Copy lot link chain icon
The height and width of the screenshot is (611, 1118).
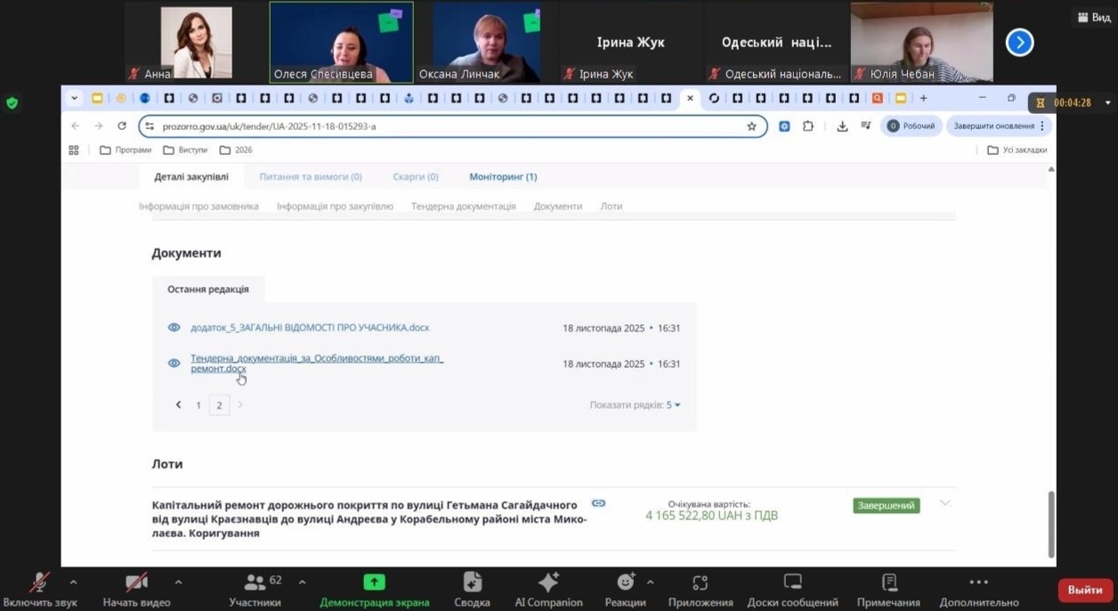click(598, 503)
